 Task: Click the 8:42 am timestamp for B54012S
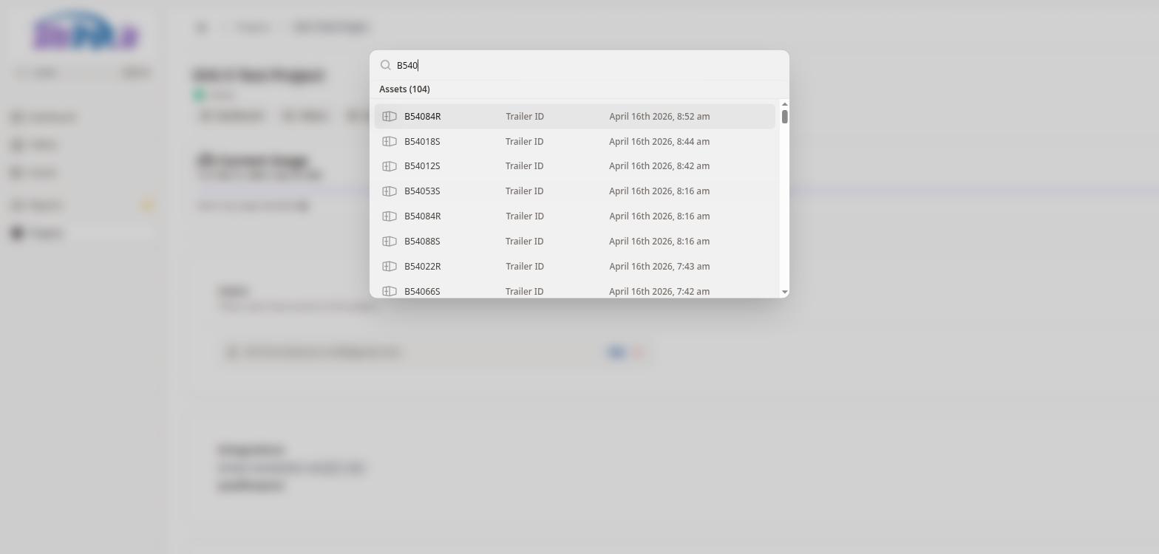659,166
